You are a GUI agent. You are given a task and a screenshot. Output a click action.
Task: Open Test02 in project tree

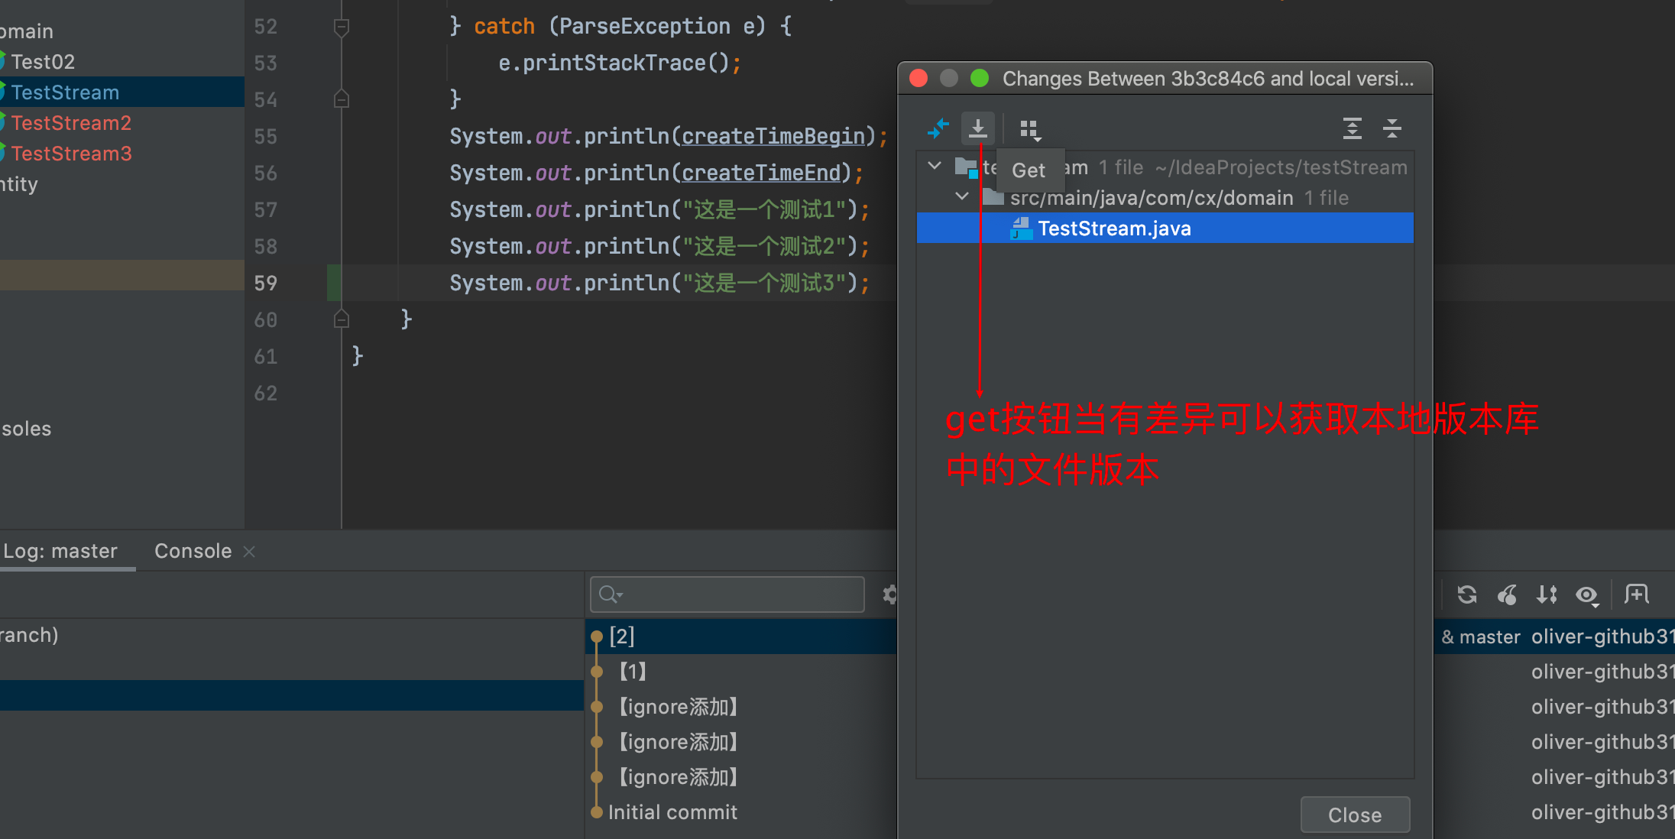click(x=43, y=62)
